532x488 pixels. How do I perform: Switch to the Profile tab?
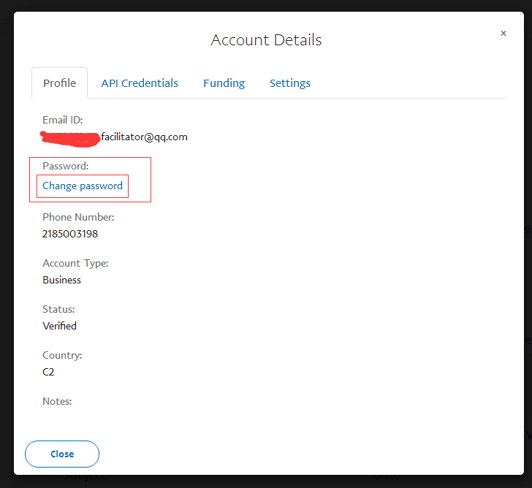[59, 83]
